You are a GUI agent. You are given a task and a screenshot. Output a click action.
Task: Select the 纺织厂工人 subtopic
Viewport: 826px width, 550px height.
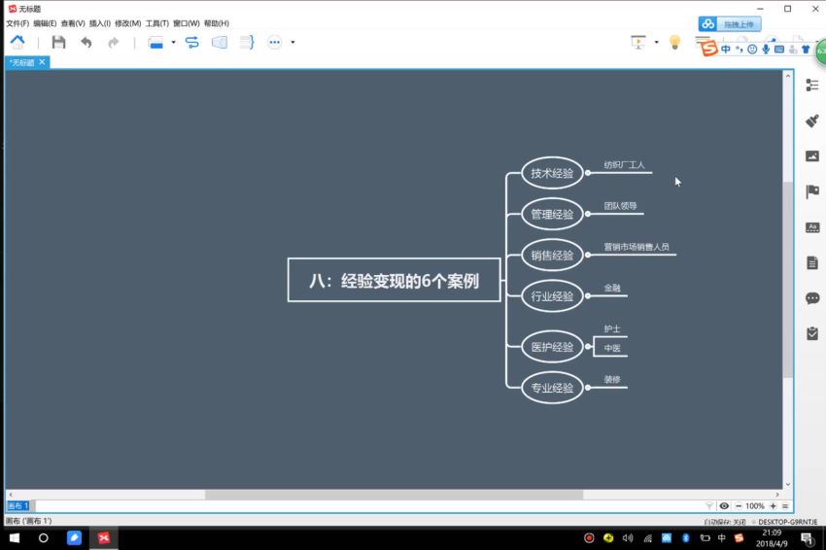coord(624,165)
